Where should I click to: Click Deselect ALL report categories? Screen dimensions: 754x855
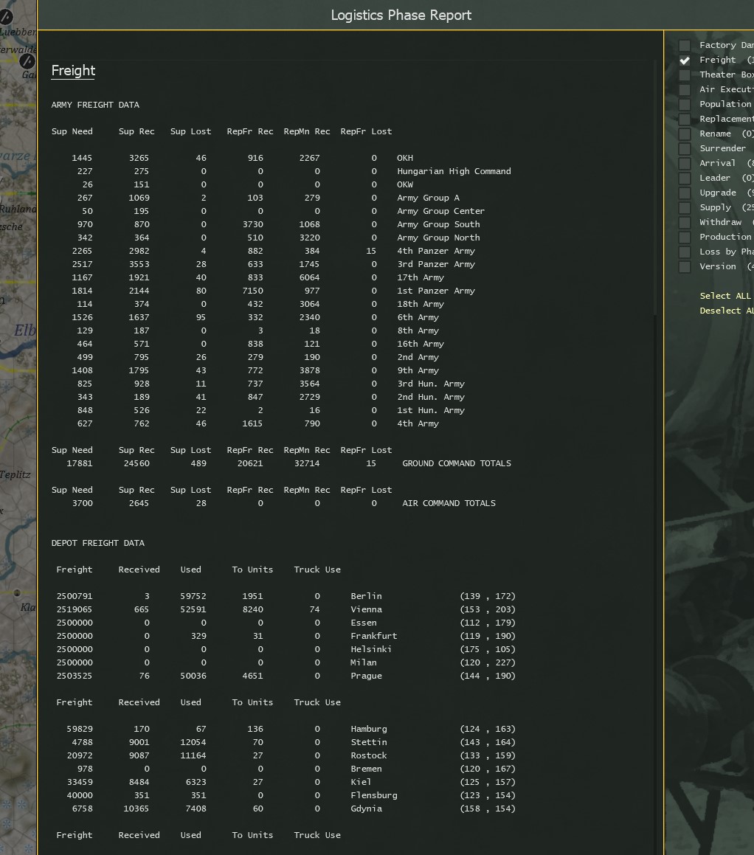coord(726,311)
